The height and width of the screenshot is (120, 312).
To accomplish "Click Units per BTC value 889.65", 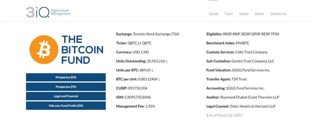I will point(145,70).
